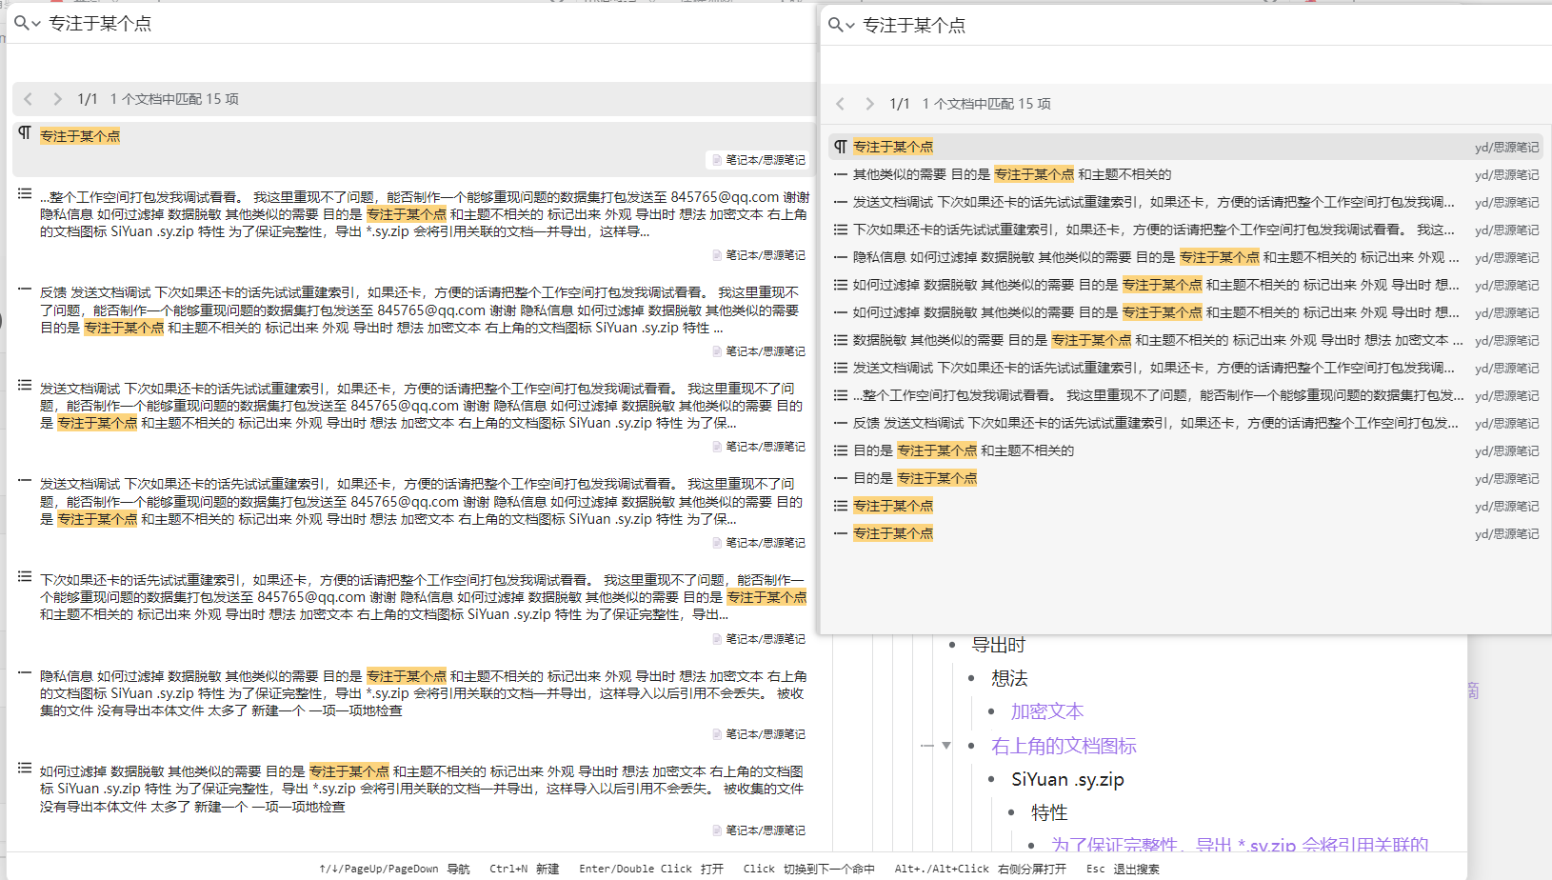Open the 右上角的文档图标 link
The height and width of the screenshot is (880, 1552).
tap(1064, 746)
